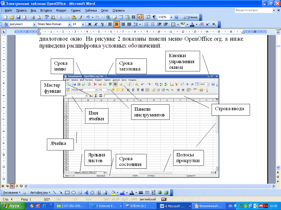Open the Таблица menu
281x210 pixels.
tap(91, 10)
